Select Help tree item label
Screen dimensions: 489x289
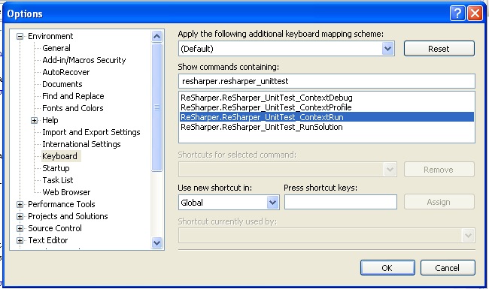point(50,120)
